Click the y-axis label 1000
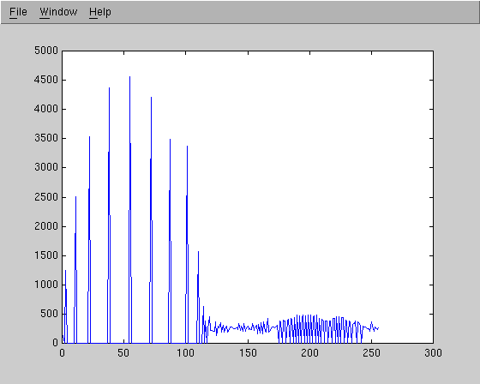The height and width of the screenshot is (384, 480). pos(46,285)
